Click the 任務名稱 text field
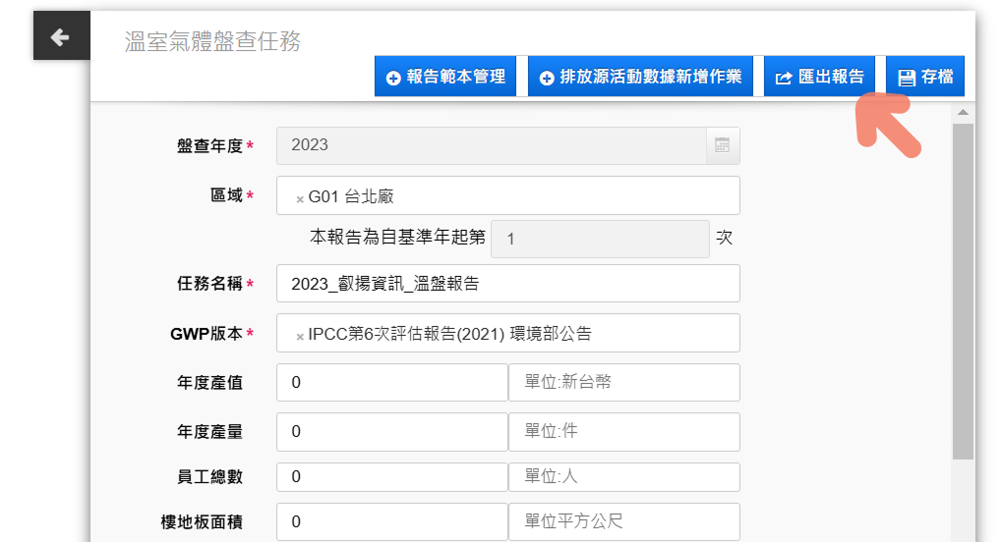Screen dimensions: 1001x542 pos(507,285)
